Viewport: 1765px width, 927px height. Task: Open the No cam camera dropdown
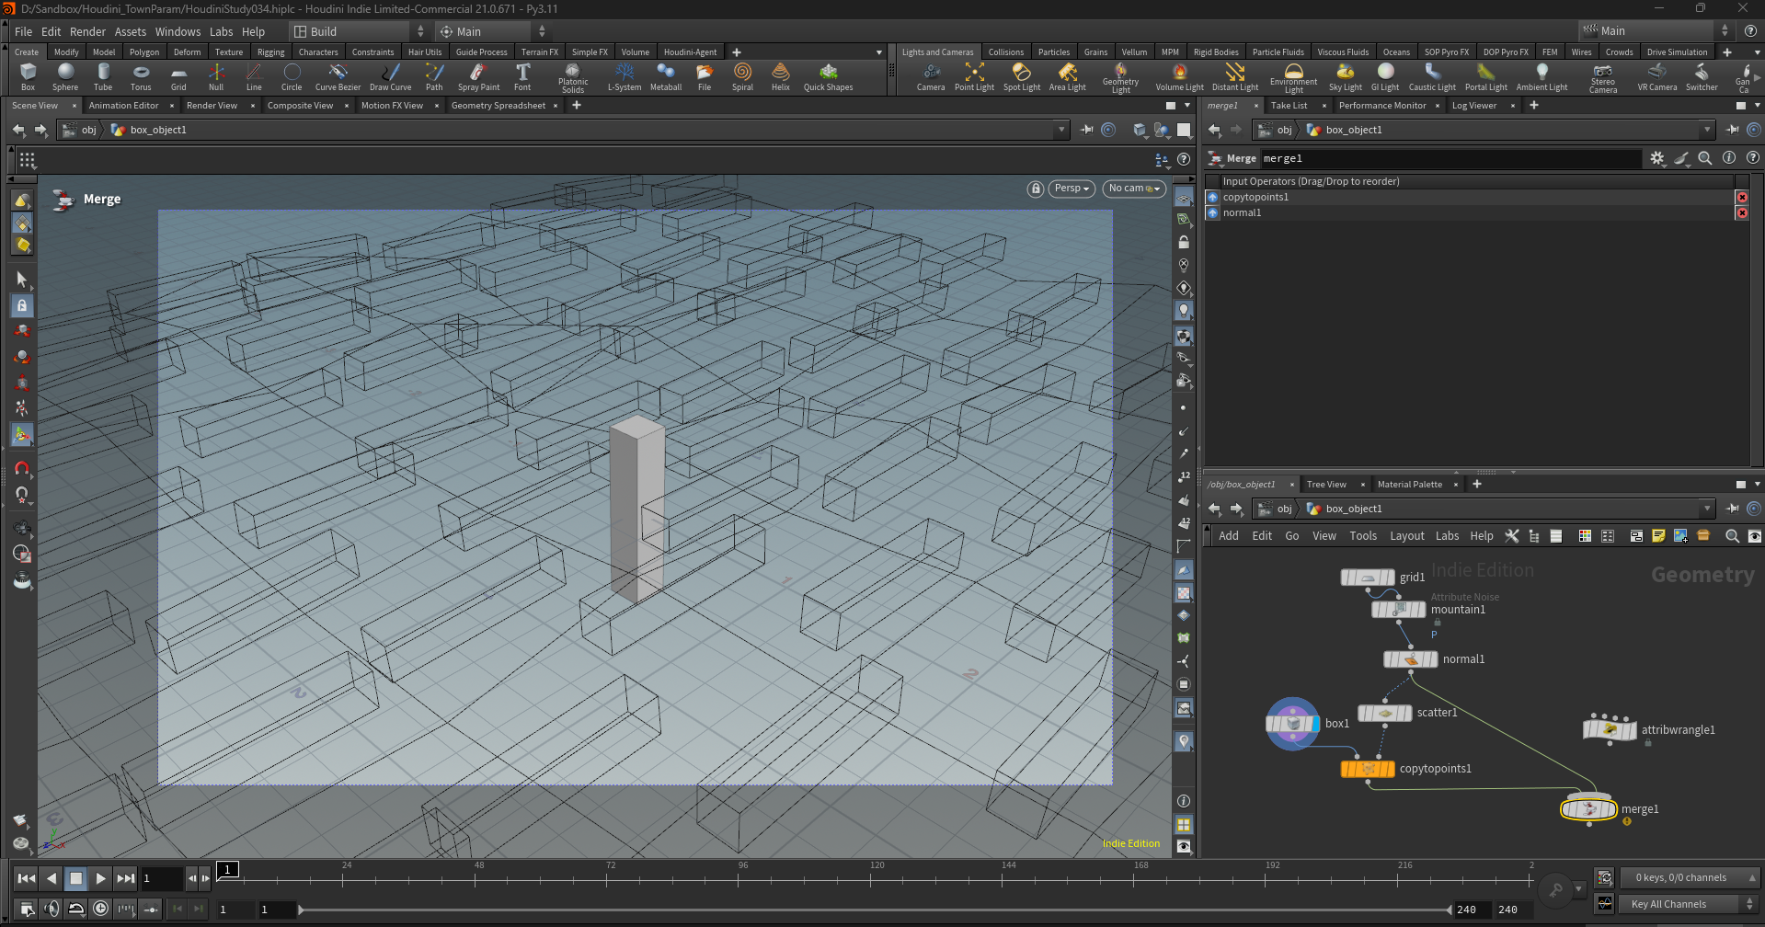[1134, 189]
